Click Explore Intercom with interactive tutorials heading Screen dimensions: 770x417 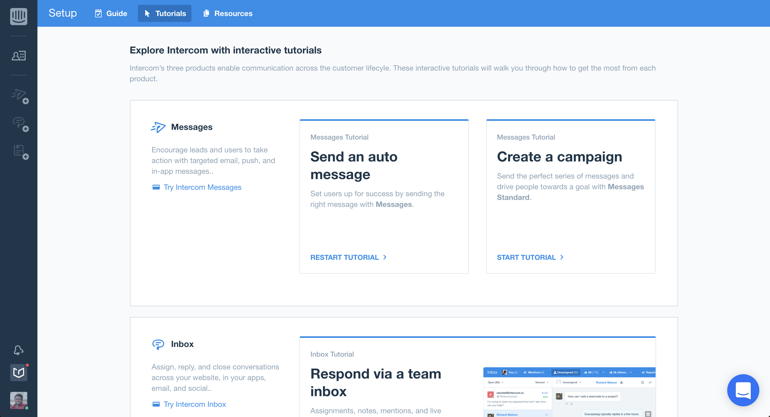(x=225, y=50)
